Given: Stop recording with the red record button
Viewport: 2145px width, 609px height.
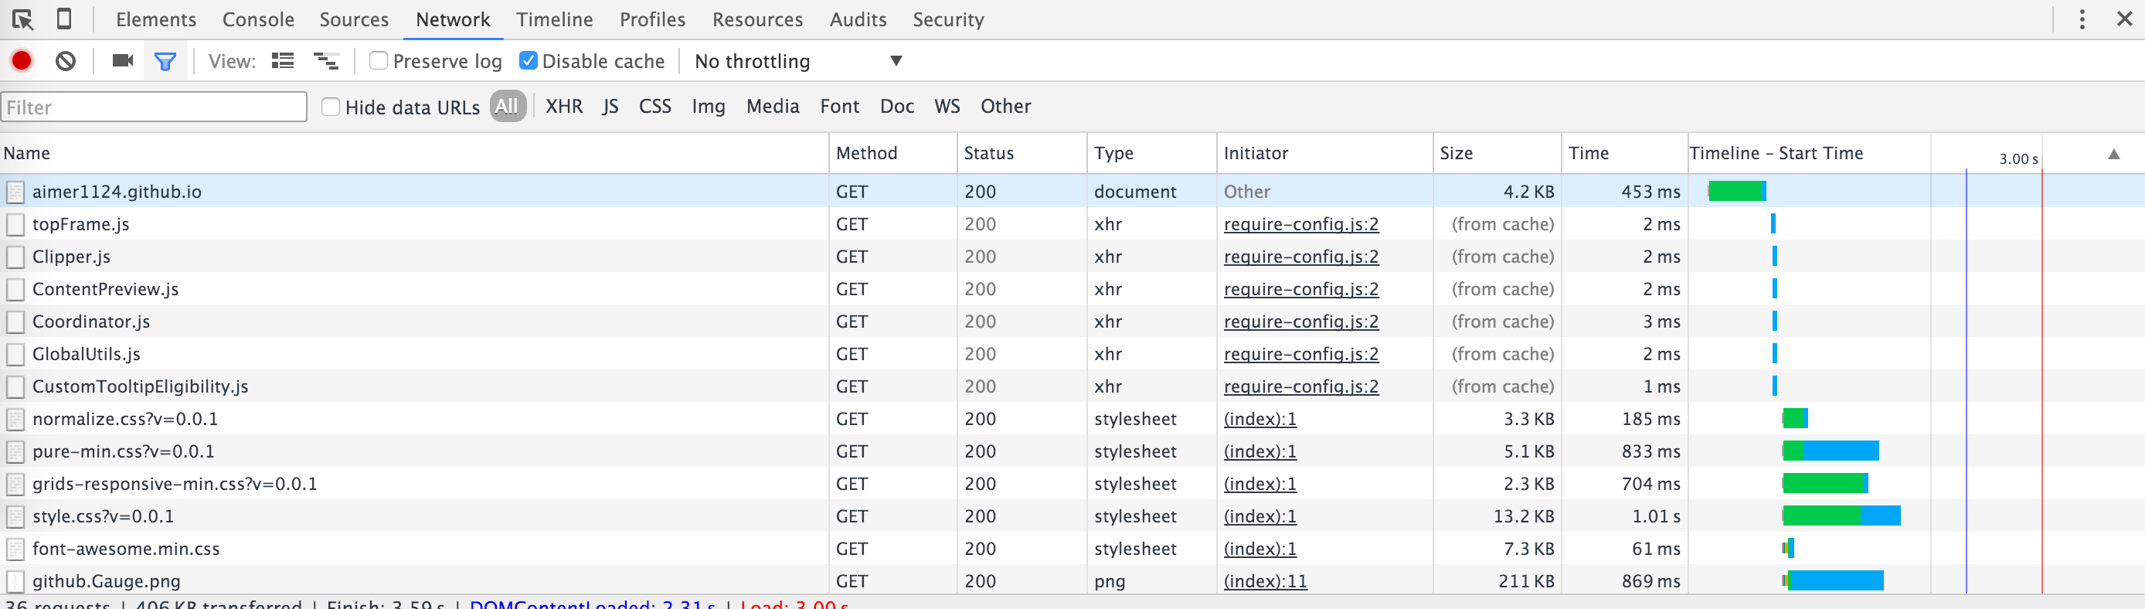Looking at the screenshot, I should pyautogui.click(x=22, y=61).
